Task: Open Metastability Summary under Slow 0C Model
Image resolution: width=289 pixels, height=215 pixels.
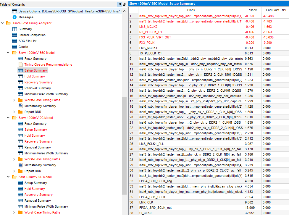Action: (40, 165)
